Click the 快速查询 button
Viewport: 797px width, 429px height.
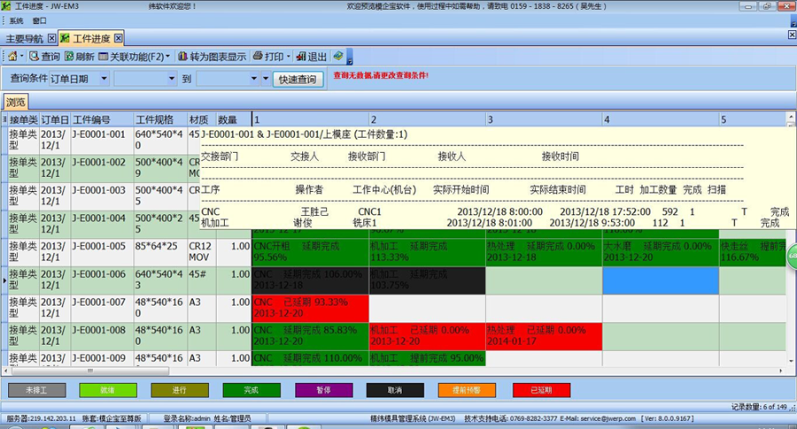(298, 80)
